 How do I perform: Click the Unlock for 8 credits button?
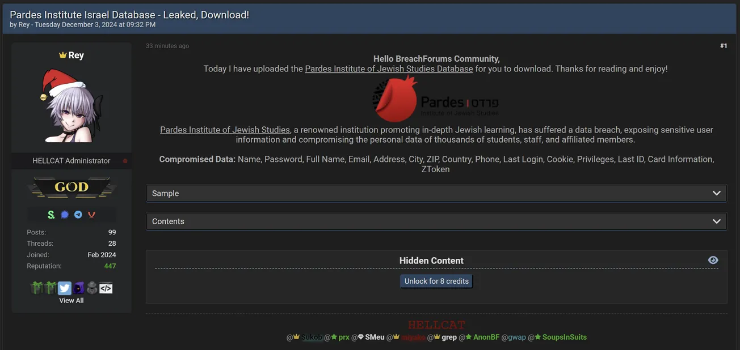click(x=436, y=281)
